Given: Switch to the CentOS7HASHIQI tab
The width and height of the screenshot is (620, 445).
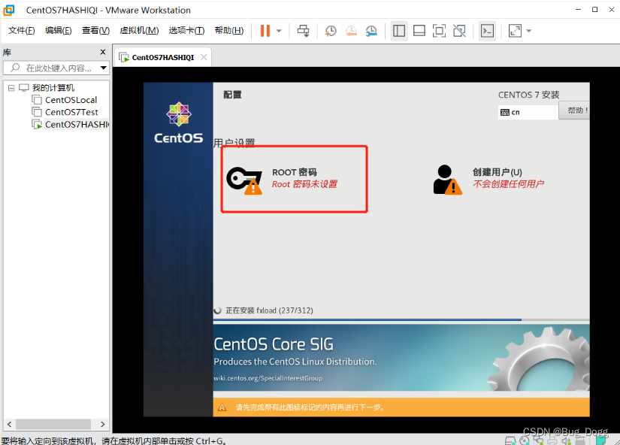Looking at the screenshot, I should click(162, 57).
